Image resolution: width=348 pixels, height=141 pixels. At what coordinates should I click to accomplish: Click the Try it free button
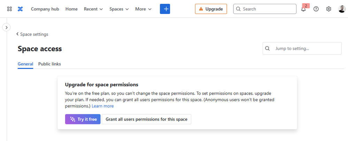pos(83,119)
